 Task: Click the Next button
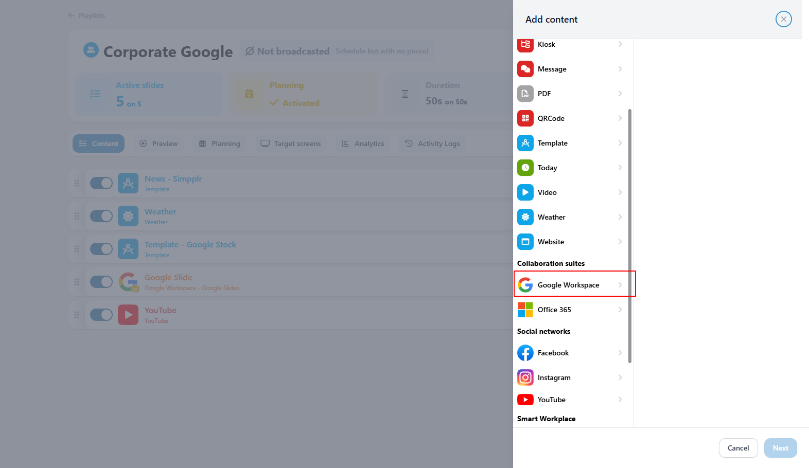(x=780, y=448)
